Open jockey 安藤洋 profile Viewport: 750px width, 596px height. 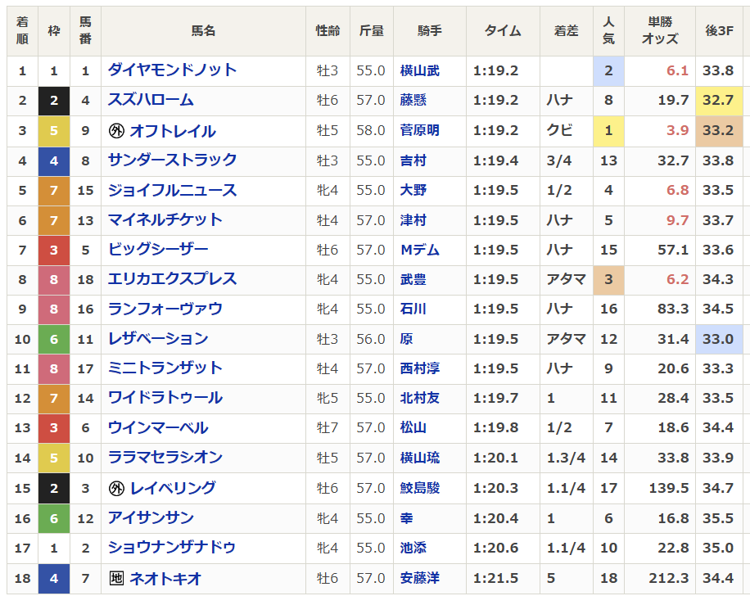pyautogui.click(x=419, y=578)
